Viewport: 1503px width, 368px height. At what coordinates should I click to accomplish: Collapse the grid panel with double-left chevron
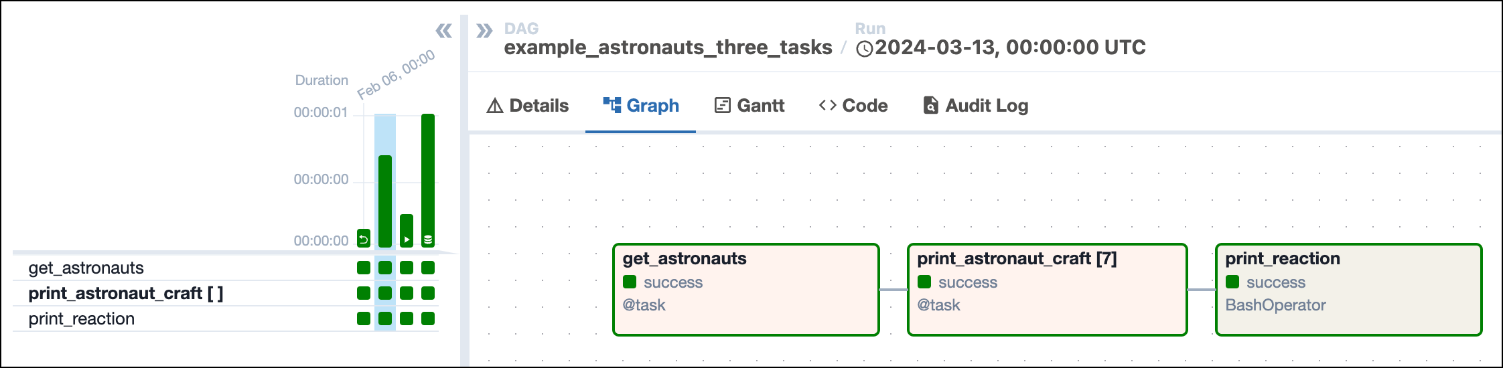(x=443, y=31)
